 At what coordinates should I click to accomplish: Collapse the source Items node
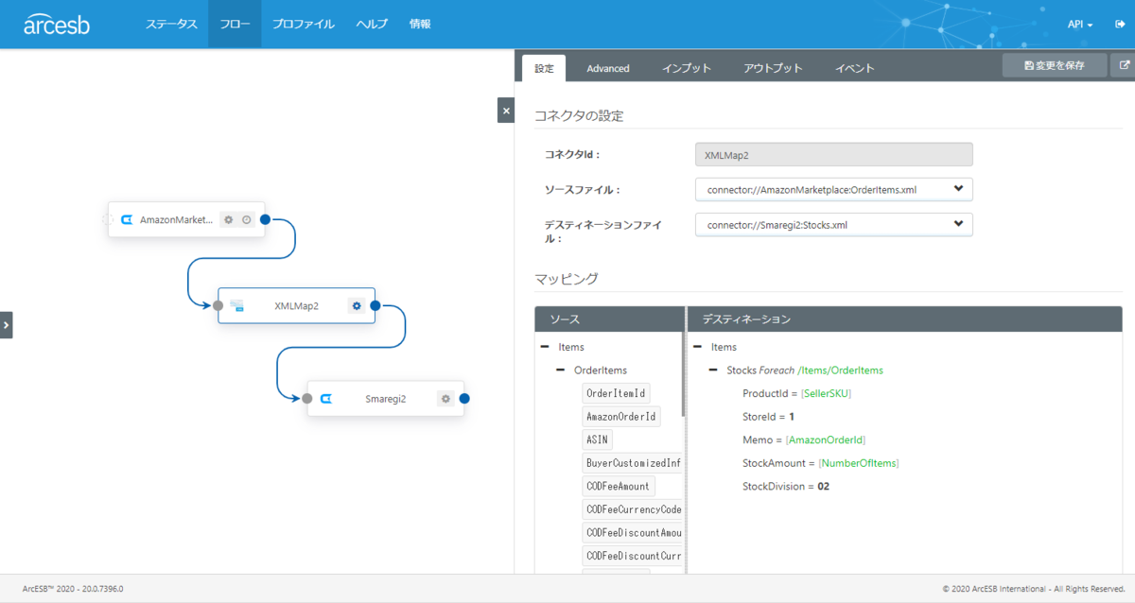[545, 347]
